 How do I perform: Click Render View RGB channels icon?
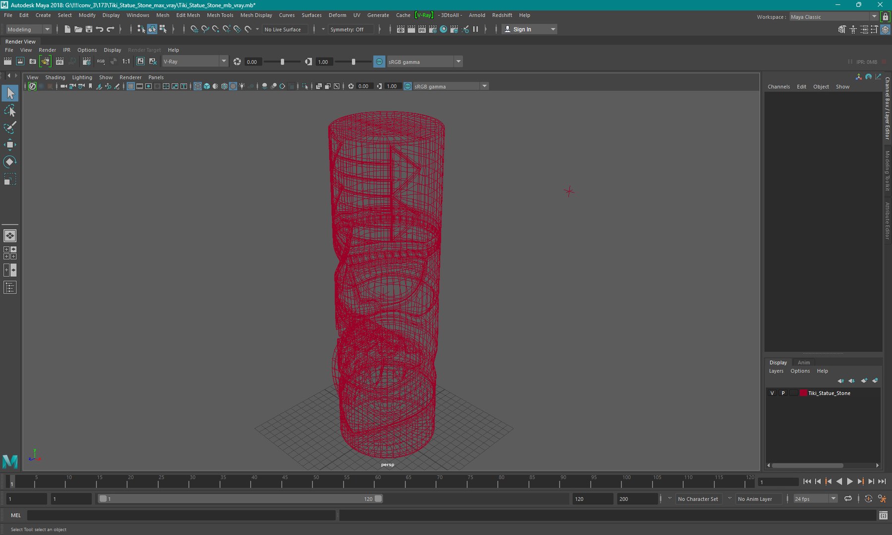click(x=101, y=61)
